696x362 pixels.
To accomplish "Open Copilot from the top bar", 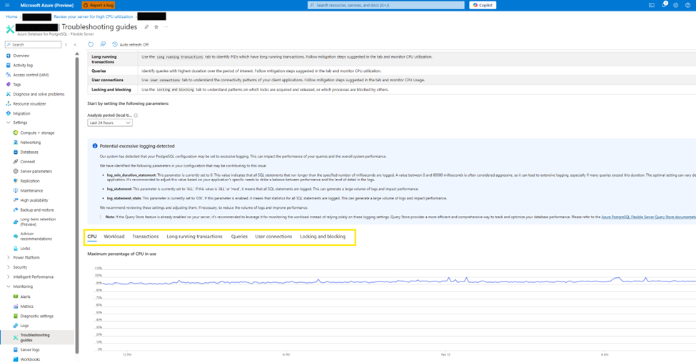I will coord(483,5).
